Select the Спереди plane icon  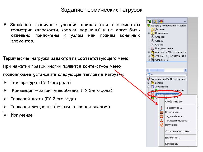[153, 37]
